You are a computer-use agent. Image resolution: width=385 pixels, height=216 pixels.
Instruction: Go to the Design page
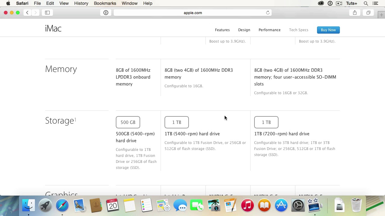pyautogui.click(x=244, y=30)
